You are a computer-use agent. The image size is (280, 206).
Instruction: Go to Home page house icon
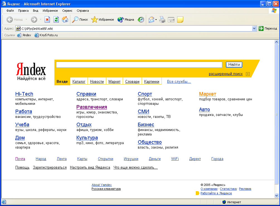(65, 20)
